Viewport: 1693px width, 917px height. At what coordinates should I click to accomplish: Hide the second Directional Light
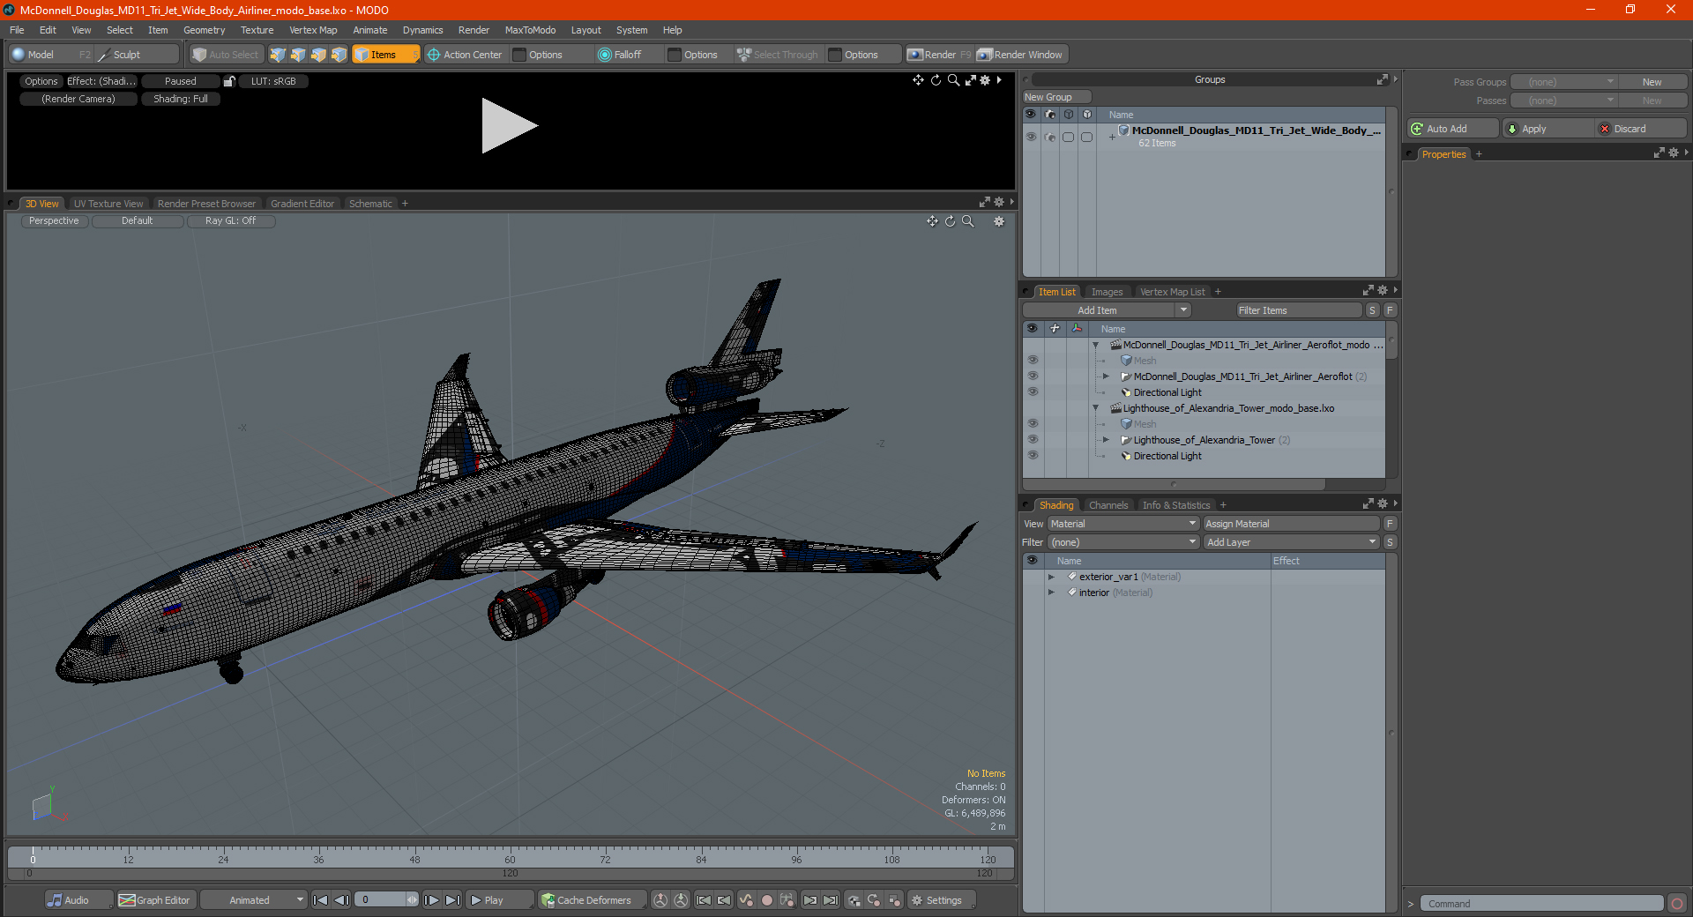1033,456
